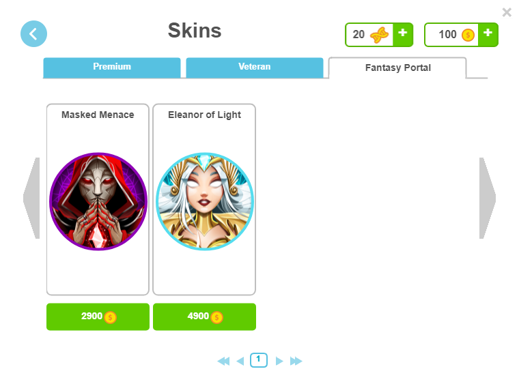Jump to the first page of skins
Viewport: 519px width, 382px height.
click(223, 361)
